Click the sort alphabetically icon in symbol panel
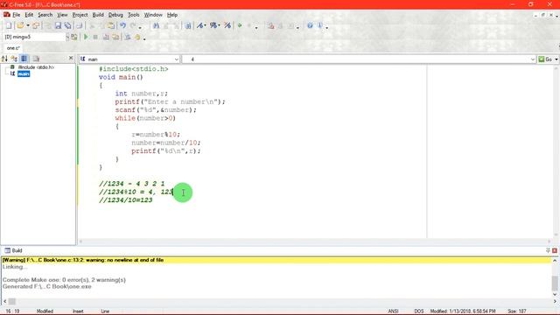Screen dimensions: 560x315 pos(4,59)
